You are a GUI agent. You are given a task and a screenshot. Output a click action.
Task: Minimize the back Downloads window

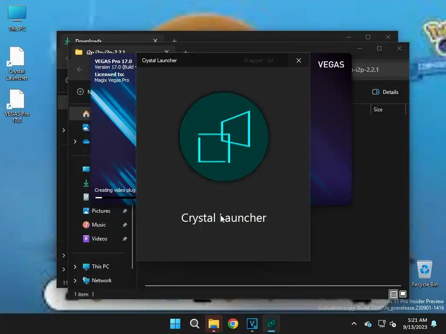(348, 37)
